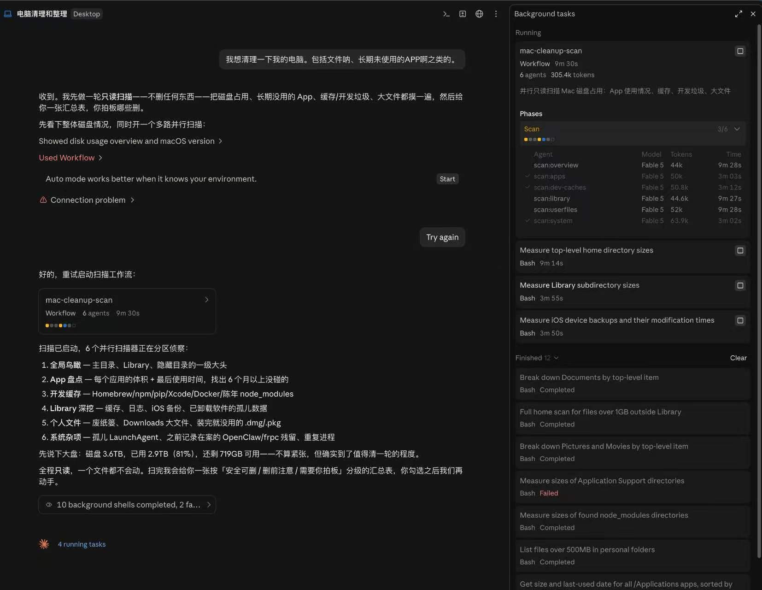The width and height of the screenshot is (762, 590).
Task: Expand the Background tasks panel to fullscreen
Action: click(x=739, y=14)
